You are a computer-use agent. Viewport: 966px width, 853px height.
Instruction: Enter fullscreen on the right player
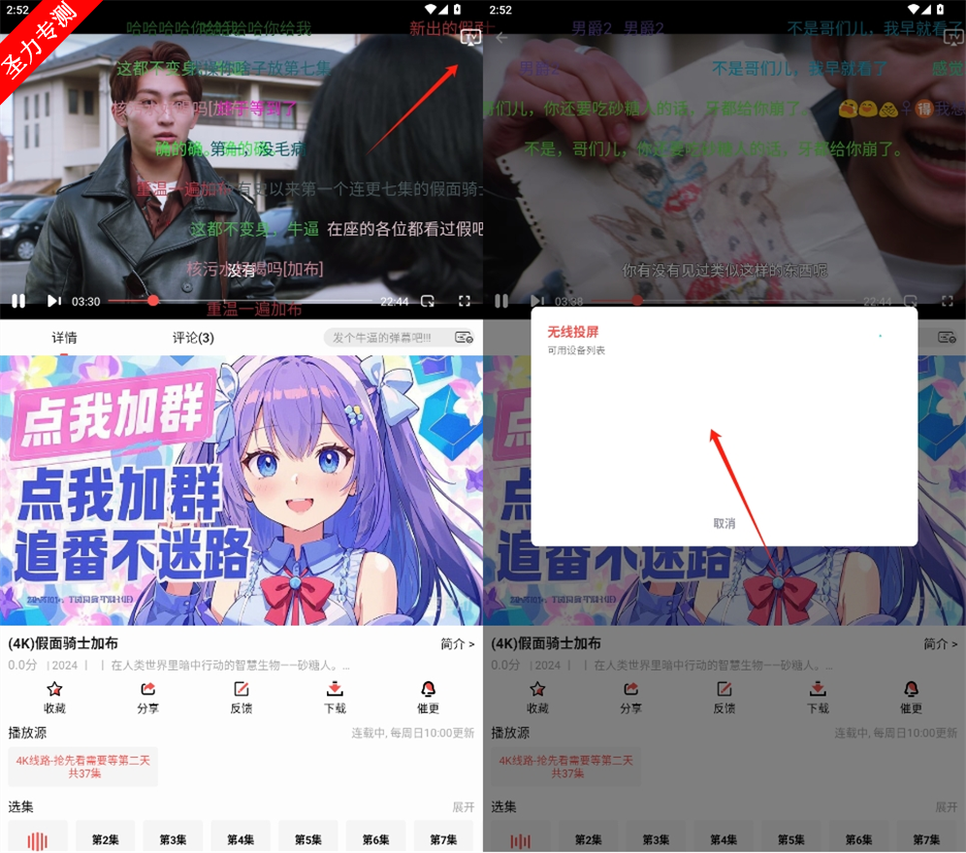click(x=948, y=301)
